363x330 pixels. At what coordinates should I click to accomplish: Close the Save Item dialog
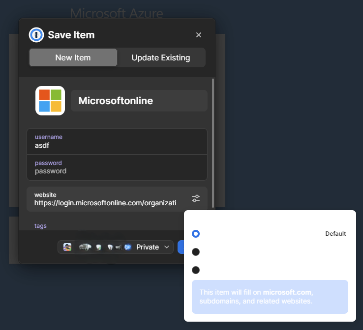[199, 35]
